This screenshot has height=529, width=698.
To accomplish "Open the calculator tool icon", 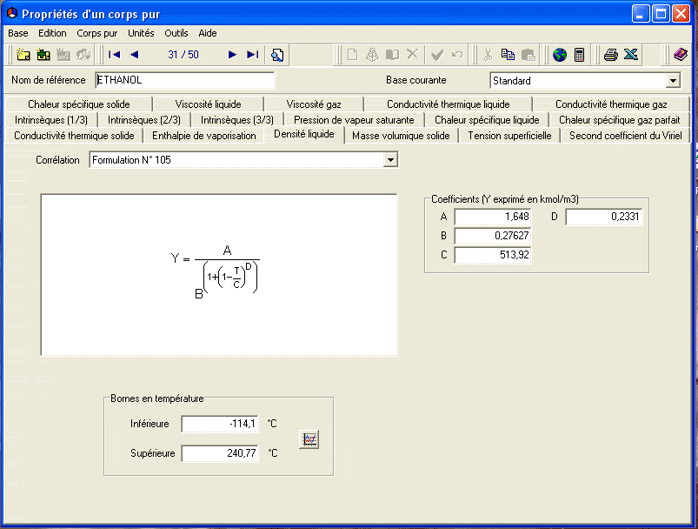I will 579,55.
